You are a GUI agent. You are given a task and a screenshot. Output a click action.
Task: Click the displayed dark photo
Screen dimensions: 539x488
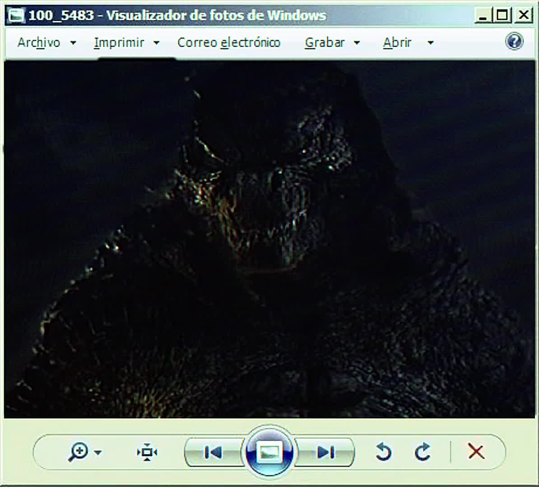coord(269,239)
